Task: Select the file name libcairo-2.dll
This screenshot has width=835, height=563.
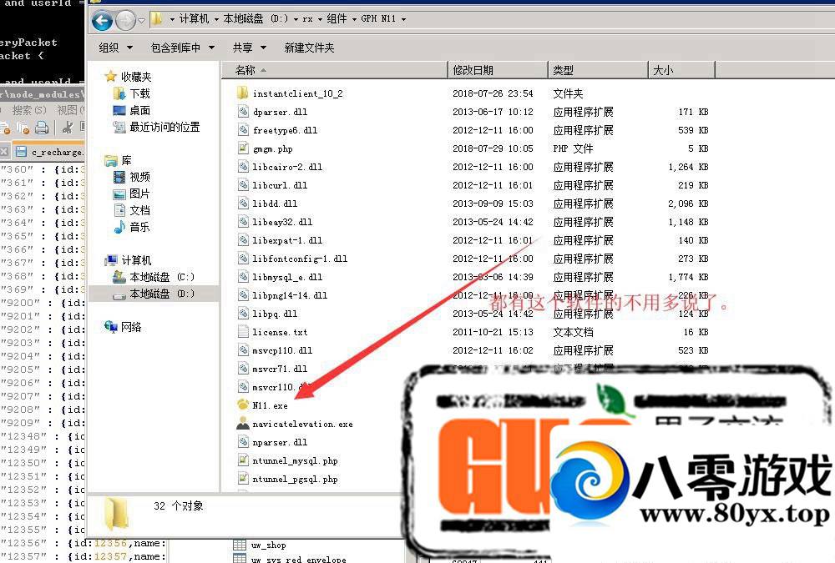Action: [287, 167]
